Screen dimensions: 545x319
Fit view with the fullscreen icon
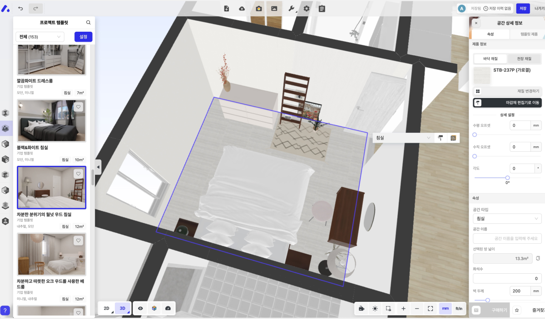[431, 308]
